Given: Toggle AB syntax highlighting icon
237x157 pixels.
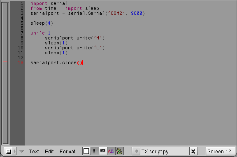Looking at the screenshot, I should point(111,151).
